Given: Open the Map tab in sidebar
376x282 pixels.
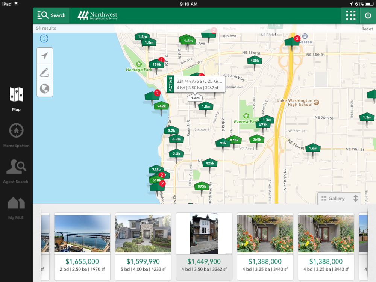Looking at the screenshot, I should [16, 99].
